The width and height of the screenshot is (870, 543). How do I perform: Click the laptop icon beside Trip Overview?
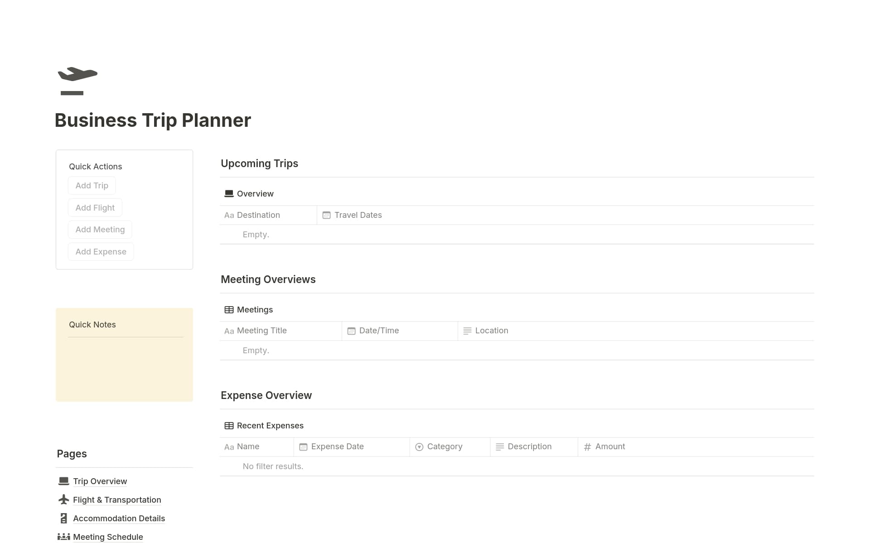click(x=64, y=481)
